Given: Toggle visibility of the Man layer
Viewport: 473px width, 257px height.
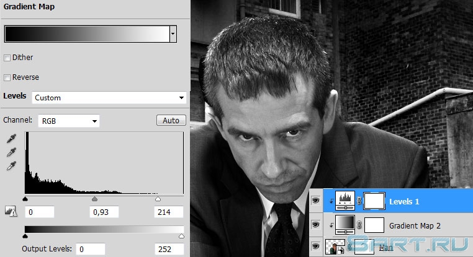Looking at the screenshot, I should coord(315,246).
